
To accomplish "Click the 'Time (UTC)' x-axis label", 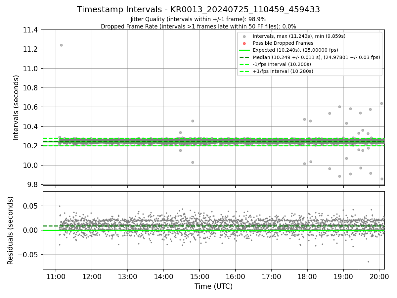I will point(213,286).
